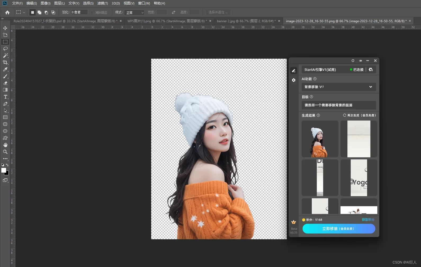Open the 样式 style dropdown set to 正常
Screen dimensions: 421x267
135,12
